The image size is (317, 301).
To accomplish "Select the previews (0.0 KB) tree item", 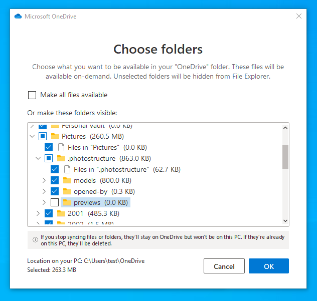I will [x=95, y=202].
